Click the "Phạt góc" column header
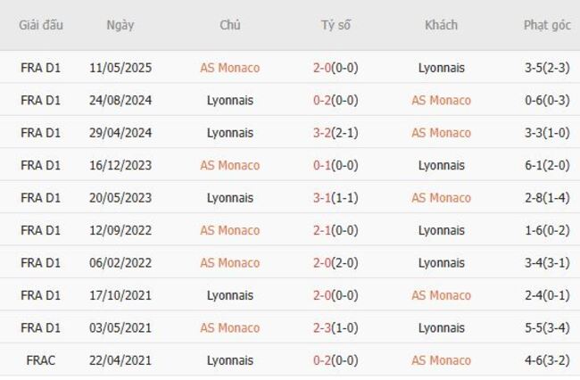Screen dimensions: 580x380 tap(546, 25)
